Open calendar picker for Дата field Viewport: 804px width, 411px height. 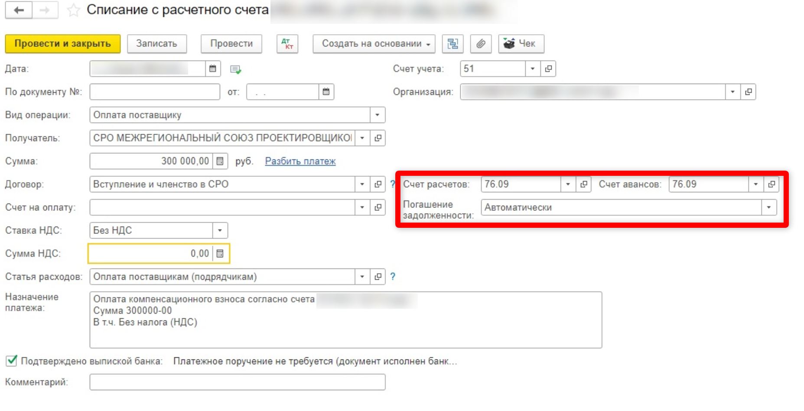pos(213,69)
